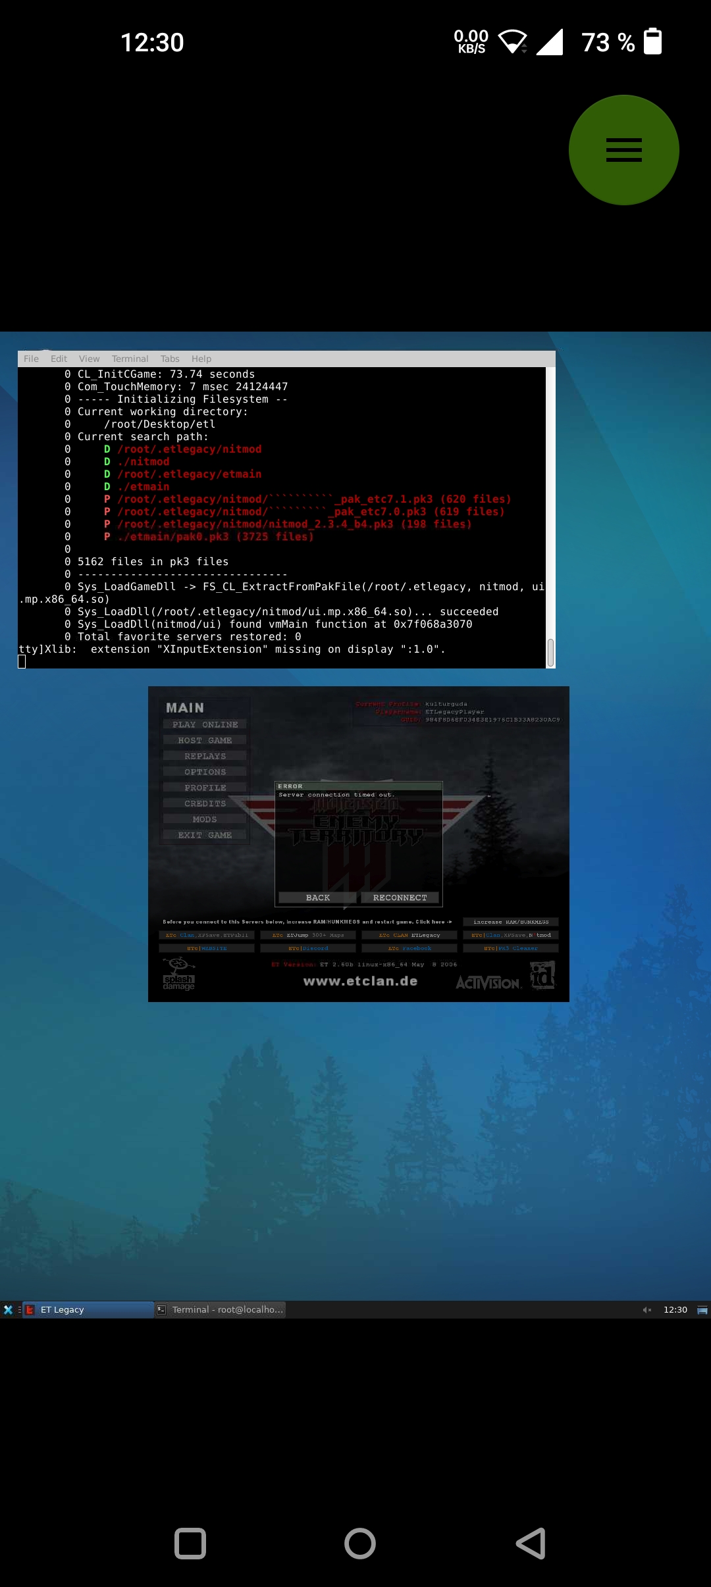Image resolution: width=711 pixels, height=1587 pixels.
Task: Click the taskbar clock showing 12:30
Action: coord(675,1309)
